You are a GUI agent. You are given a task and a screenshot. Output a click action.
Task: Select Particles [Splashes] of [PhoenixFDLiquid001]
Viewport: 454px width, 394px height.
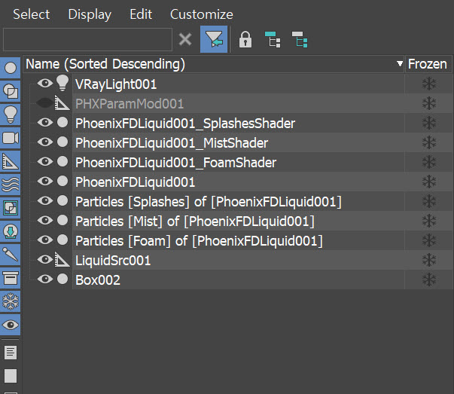[209, 202]
